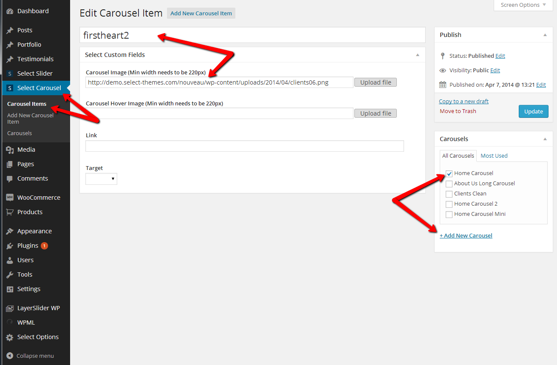Screen dimensions: 557x365
Task: Click the WooCommerce icon in sidebar
Action: click(x=10, y=198)
